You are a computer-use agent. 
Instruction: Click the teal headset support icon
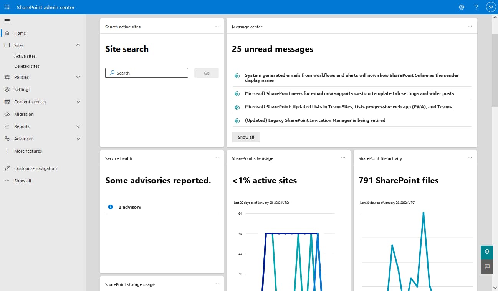coord(486,252)
